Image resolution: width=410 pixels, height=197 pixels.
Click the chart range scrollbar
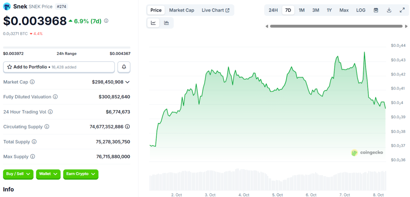[x=336, y=26]
